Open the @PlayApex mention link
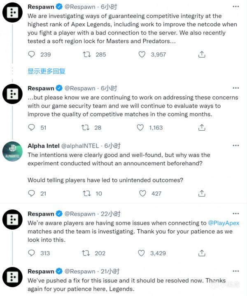 224,223
